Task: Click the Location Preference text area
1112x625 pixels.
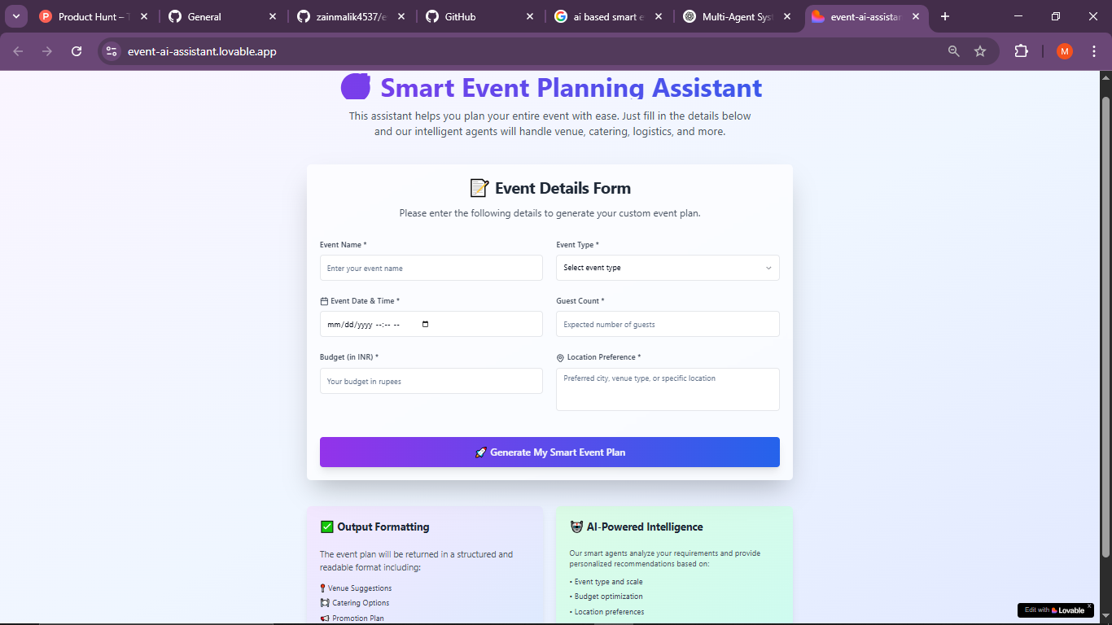Action: (668, 389)
